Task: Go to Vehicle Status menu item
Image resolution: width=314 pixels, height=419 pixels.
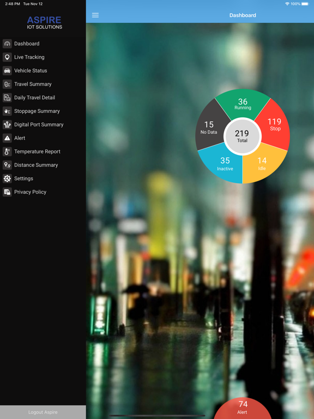Action: point(31,70)
